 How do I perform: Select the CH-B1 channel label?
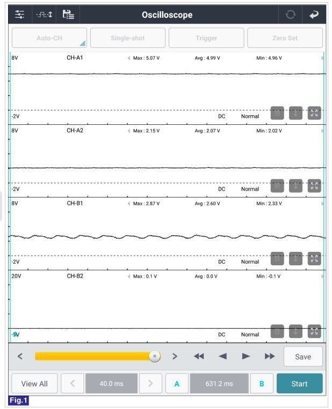(x=75, y=203)
